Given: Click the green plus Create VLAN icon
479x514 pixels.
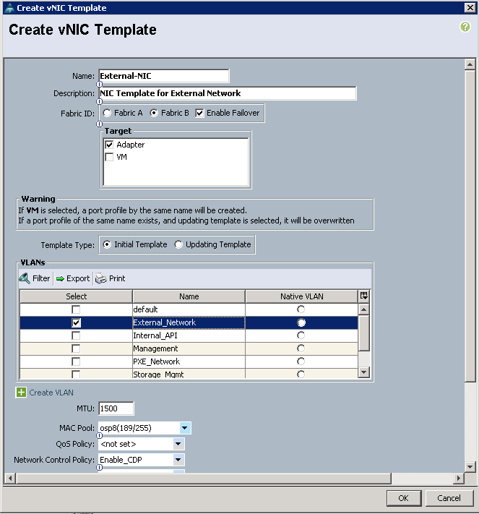Looking at the screenshot, I should pyautogui.click(x=21, y=392).
